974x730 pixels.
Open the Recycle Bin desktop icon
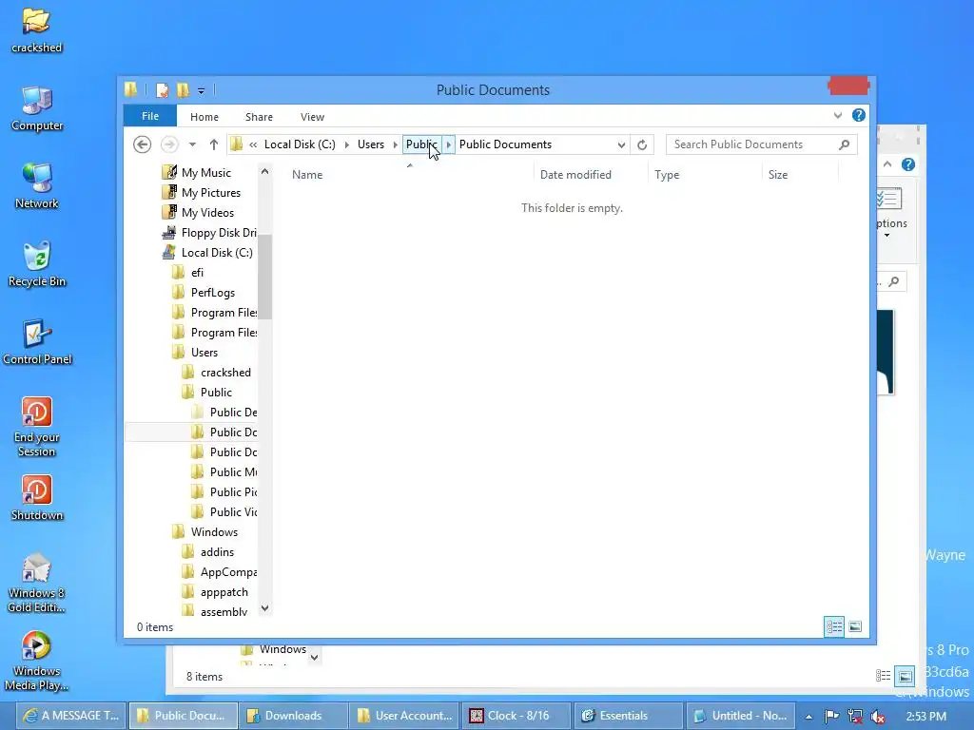37,264
